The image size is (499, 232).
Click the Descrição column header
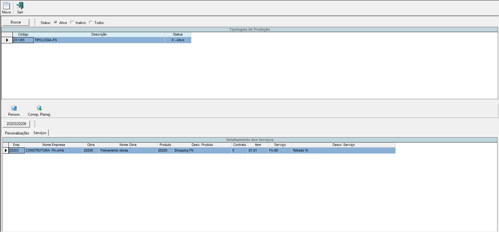tap(99, 35)
